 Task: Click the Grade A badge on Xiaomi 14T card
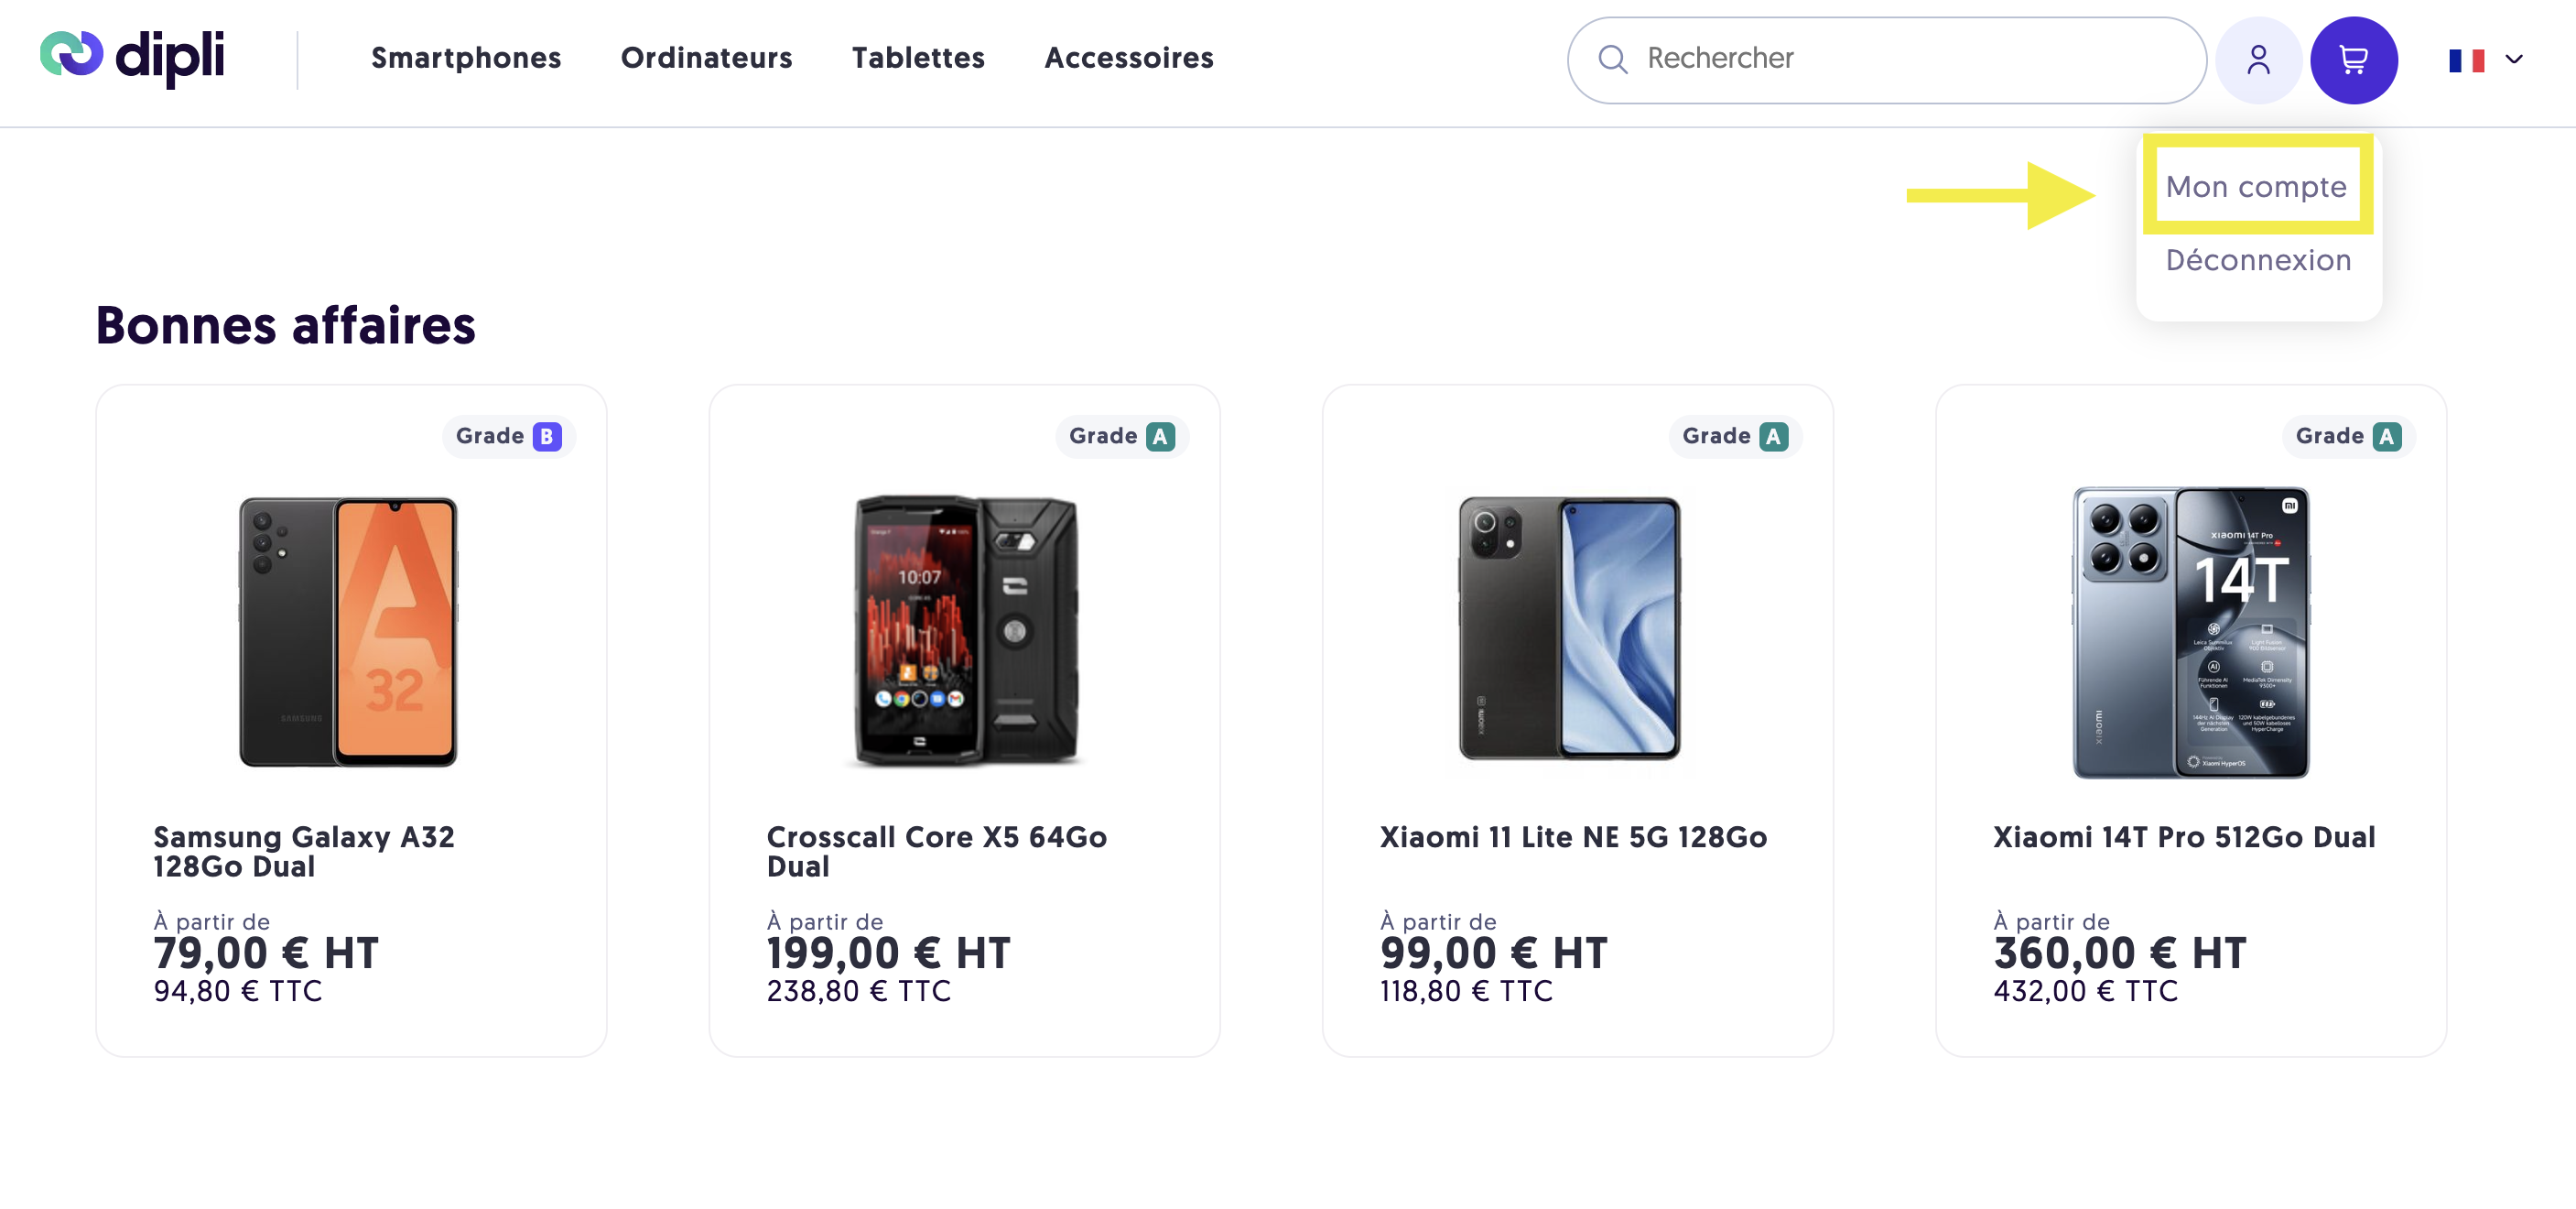click(2348, 436)
